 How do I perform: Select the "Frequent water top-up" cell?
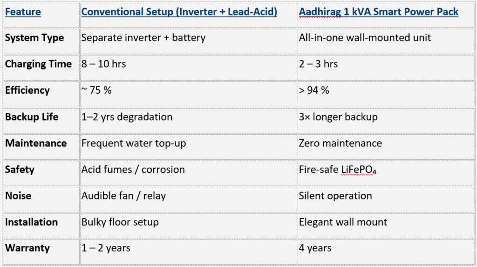click(x=134, y=143)
